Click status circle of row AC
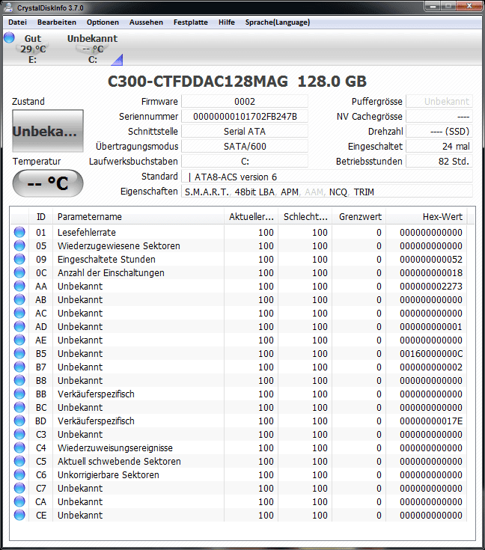Screen dimensions: 485x550 (x=19, y=313)
